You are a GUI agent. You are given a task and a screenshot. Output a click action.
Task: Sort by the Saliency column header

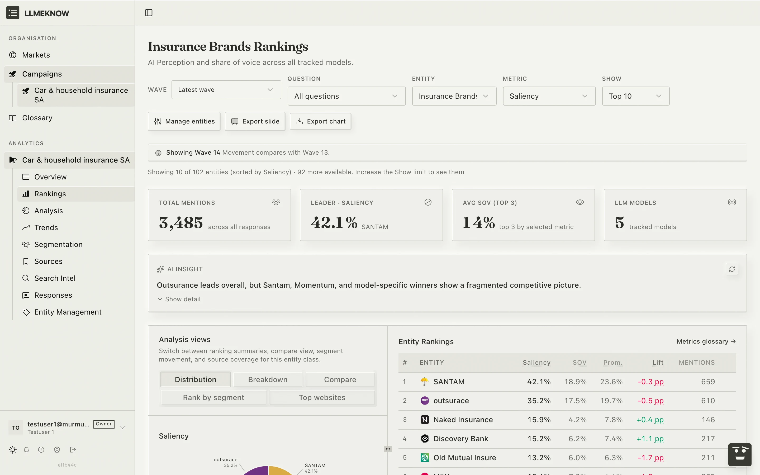click(x=536, y=363)
